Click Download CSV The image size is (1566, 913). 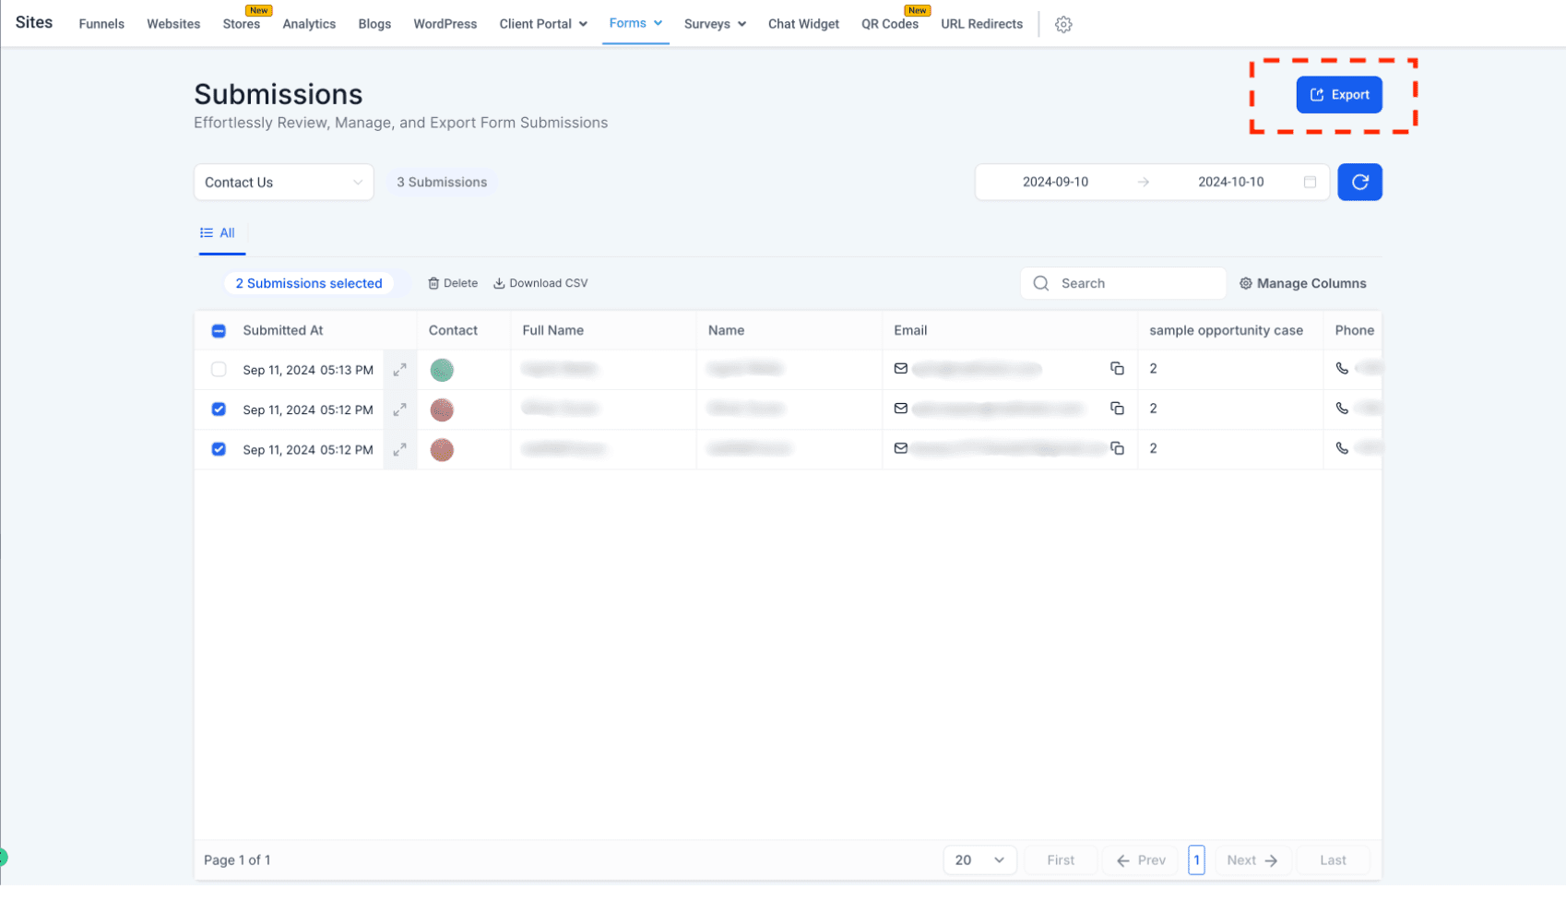click(540, 283)
